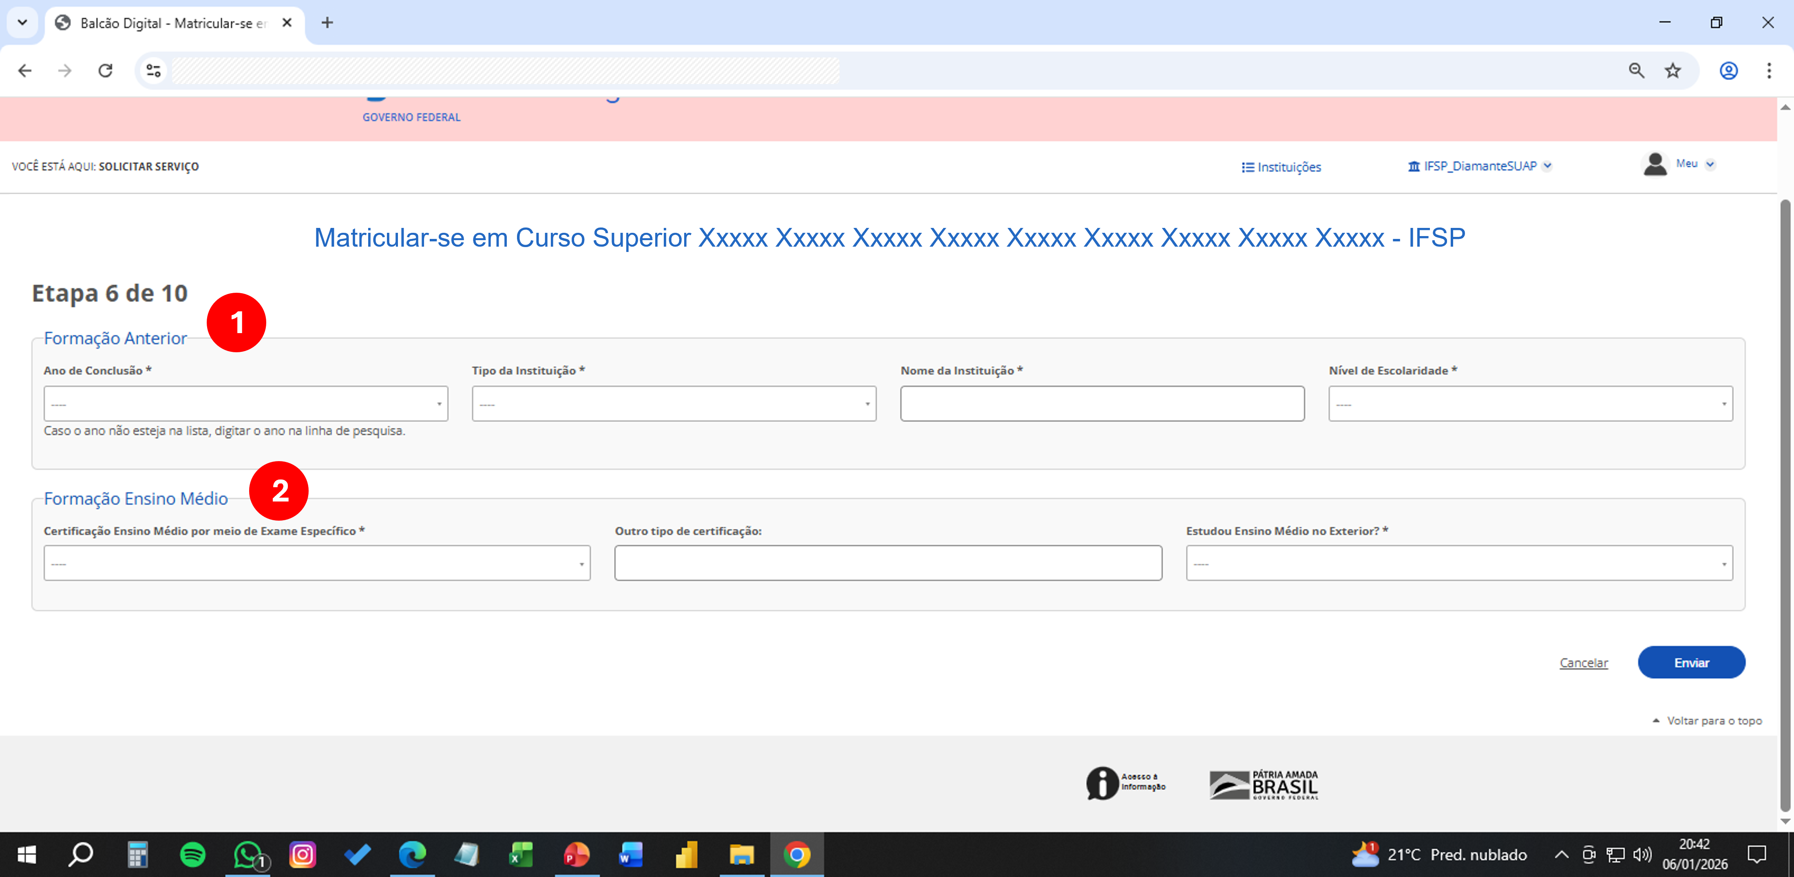1794x877 pixels.
Task: Open the Nível de Escolaridade dropdown
Action: [x=1530, y=404]
